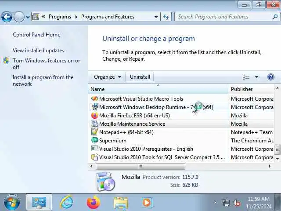Open Windows Media Player from the taskbar
Viewport: 281px width, 211px height.
[x=147, y=203]
